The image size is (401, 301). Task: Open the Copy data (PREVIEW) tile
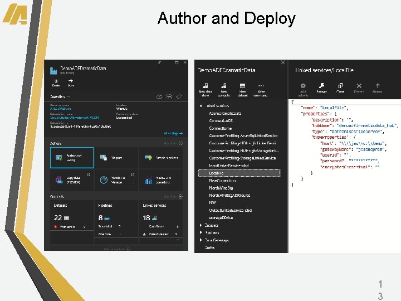coord(72,180)
